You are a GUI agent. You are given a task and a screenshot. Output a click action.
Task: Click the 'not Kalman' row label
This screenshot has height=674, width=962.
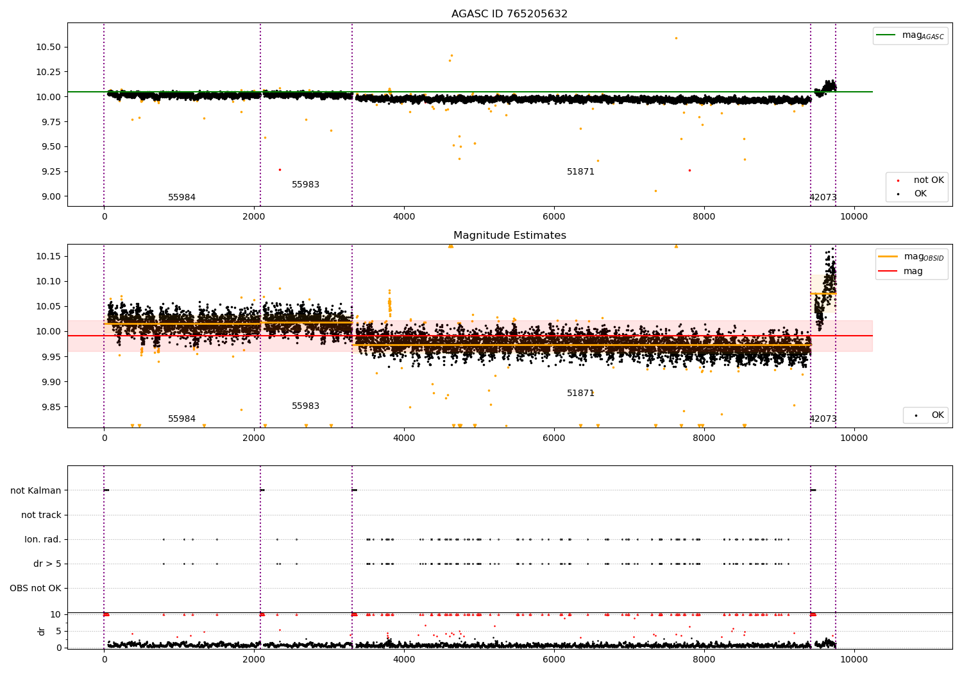tap(36, 490)
